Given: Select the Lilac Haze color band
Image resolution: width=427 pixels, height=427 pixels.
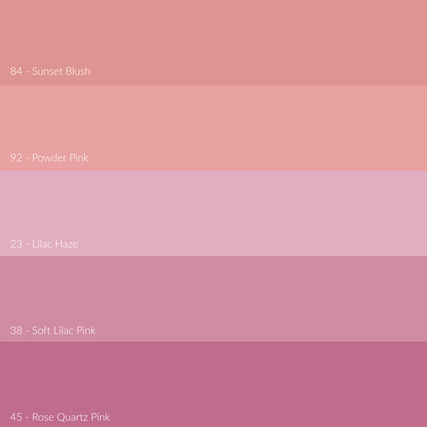Looking at the screenshot, I should pos(213,213).
